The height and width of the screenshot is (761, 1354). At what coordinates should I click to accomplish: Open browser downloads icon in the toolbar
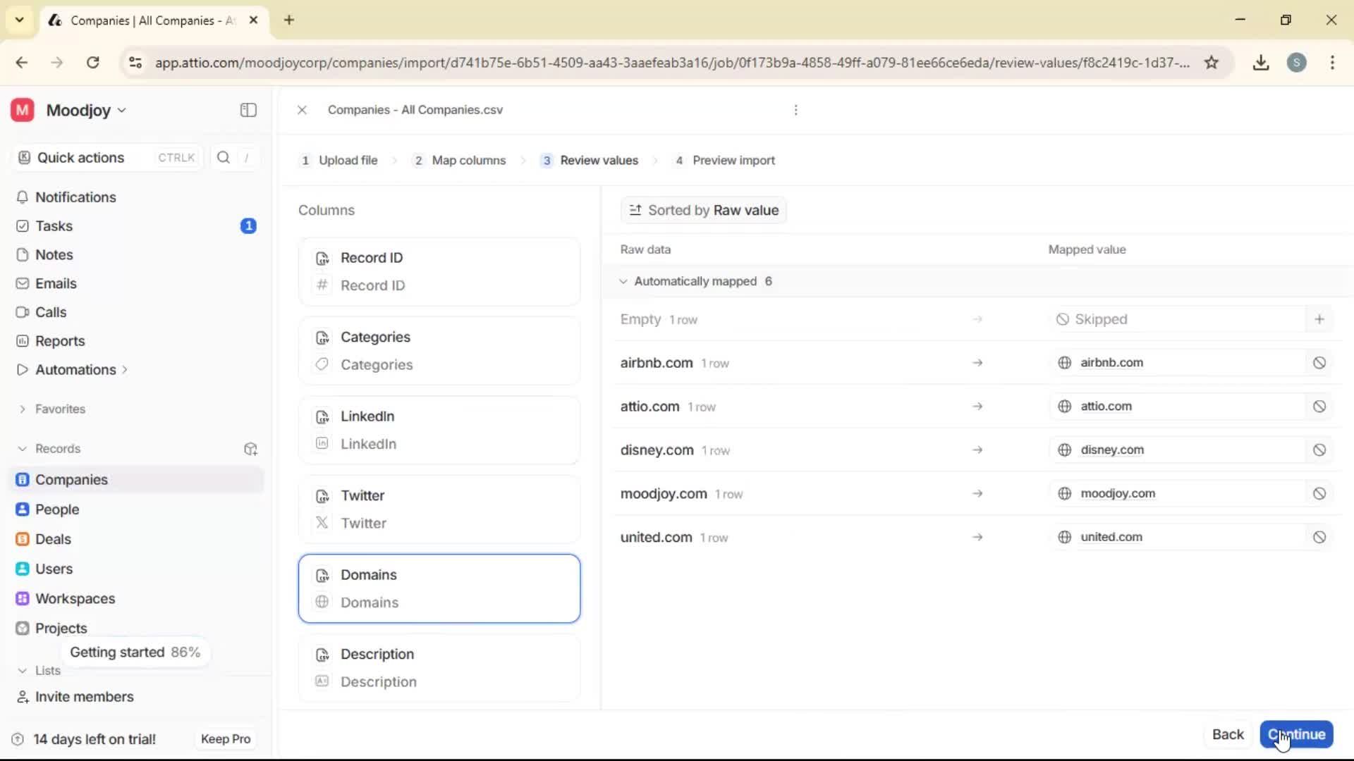[x=1261, y=63]
